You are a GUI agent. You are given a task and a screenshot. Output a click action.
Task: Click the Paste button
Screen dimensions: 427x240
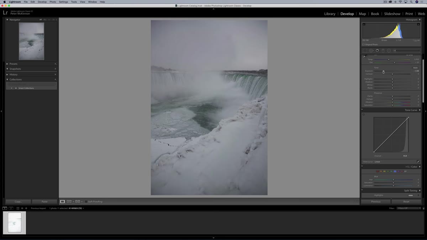(44, 202)
